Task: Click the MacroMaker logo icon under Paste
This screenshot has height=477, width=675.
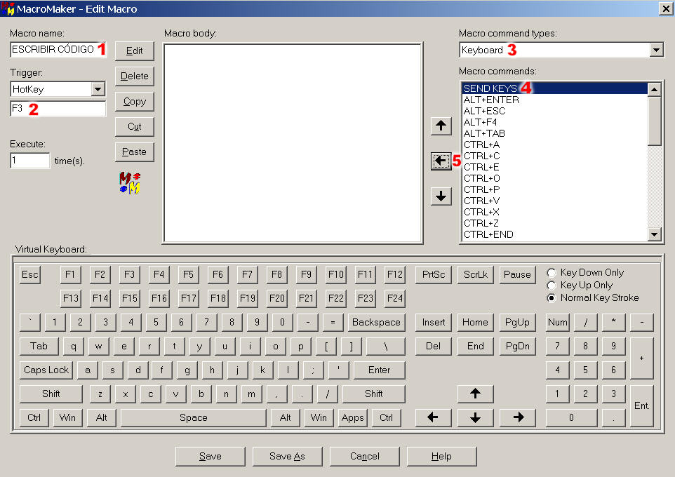Action: [x=131, y=182]
